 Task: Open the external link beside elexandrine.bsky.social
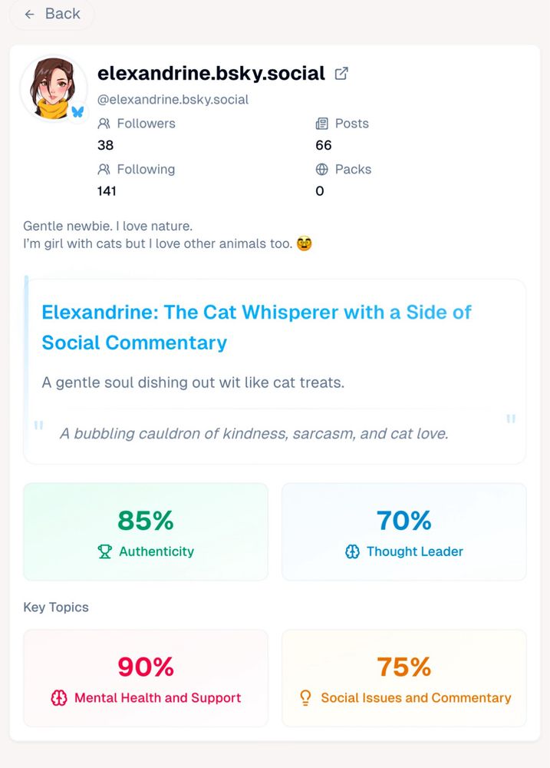coord(342,72)
